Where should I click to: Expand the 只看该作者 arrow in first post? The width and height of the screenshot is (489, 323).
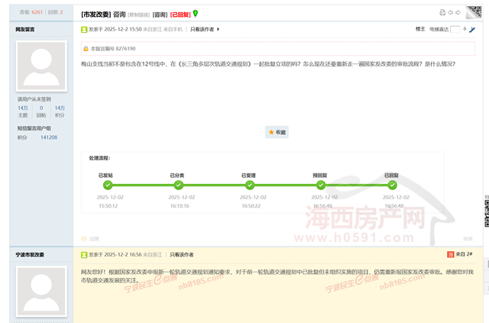pos(219,29)
